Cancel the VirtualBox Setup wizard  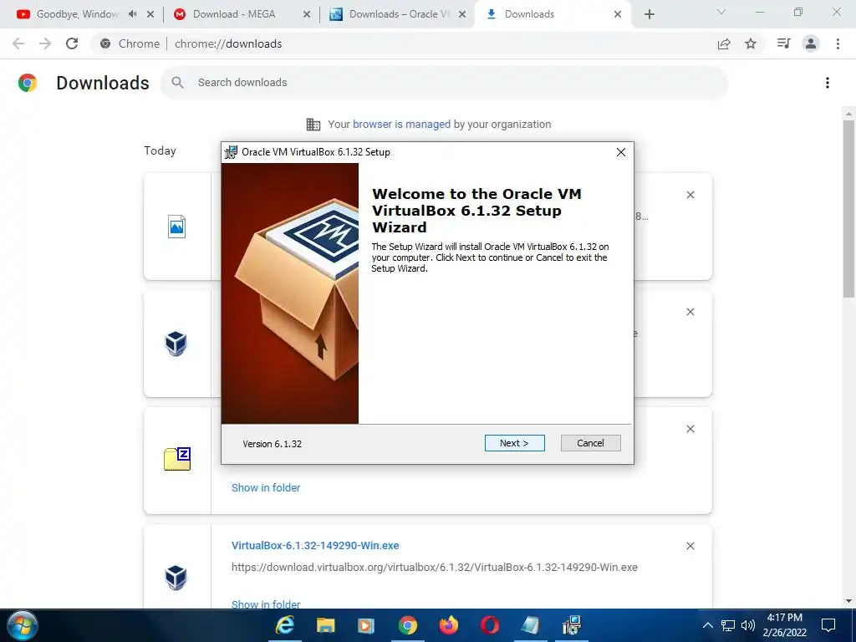(590, 443)
